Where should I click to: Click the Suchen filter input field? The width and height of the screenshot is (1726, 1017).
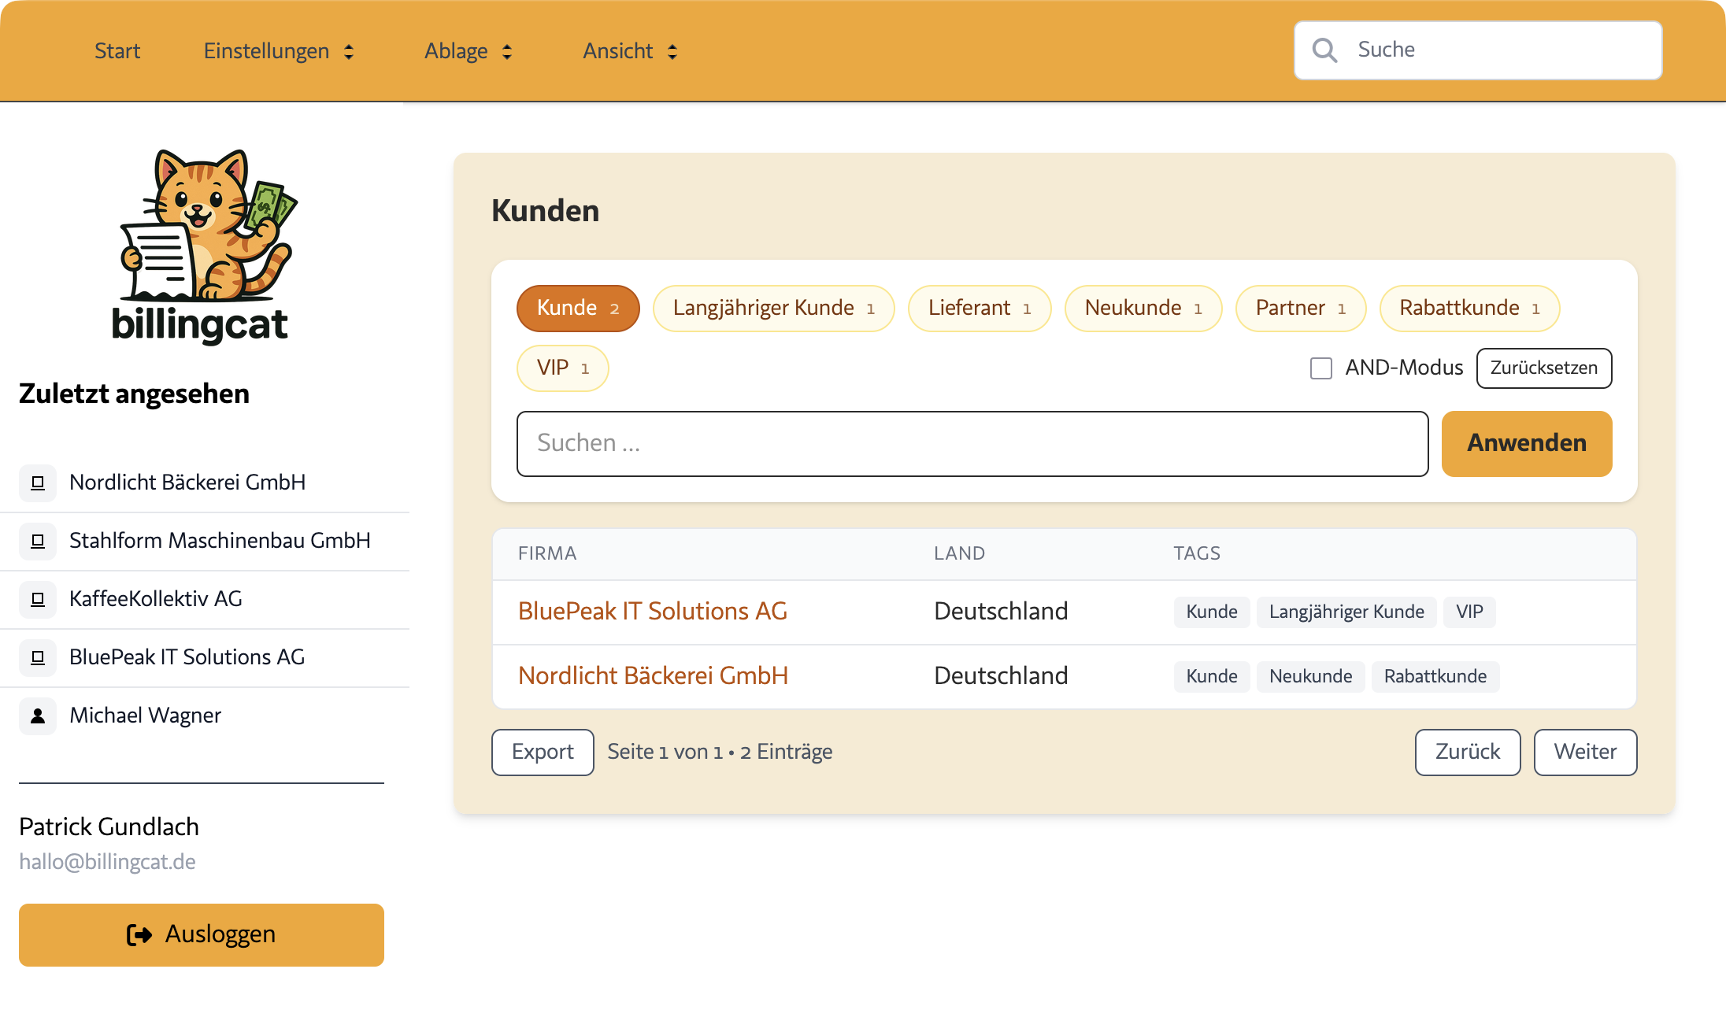[972, 443]
